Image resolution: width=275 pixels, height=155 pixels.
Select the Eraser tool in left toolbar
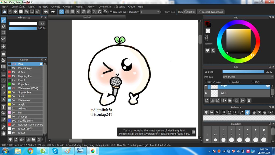pyautogui.click(x=3, y=26)
